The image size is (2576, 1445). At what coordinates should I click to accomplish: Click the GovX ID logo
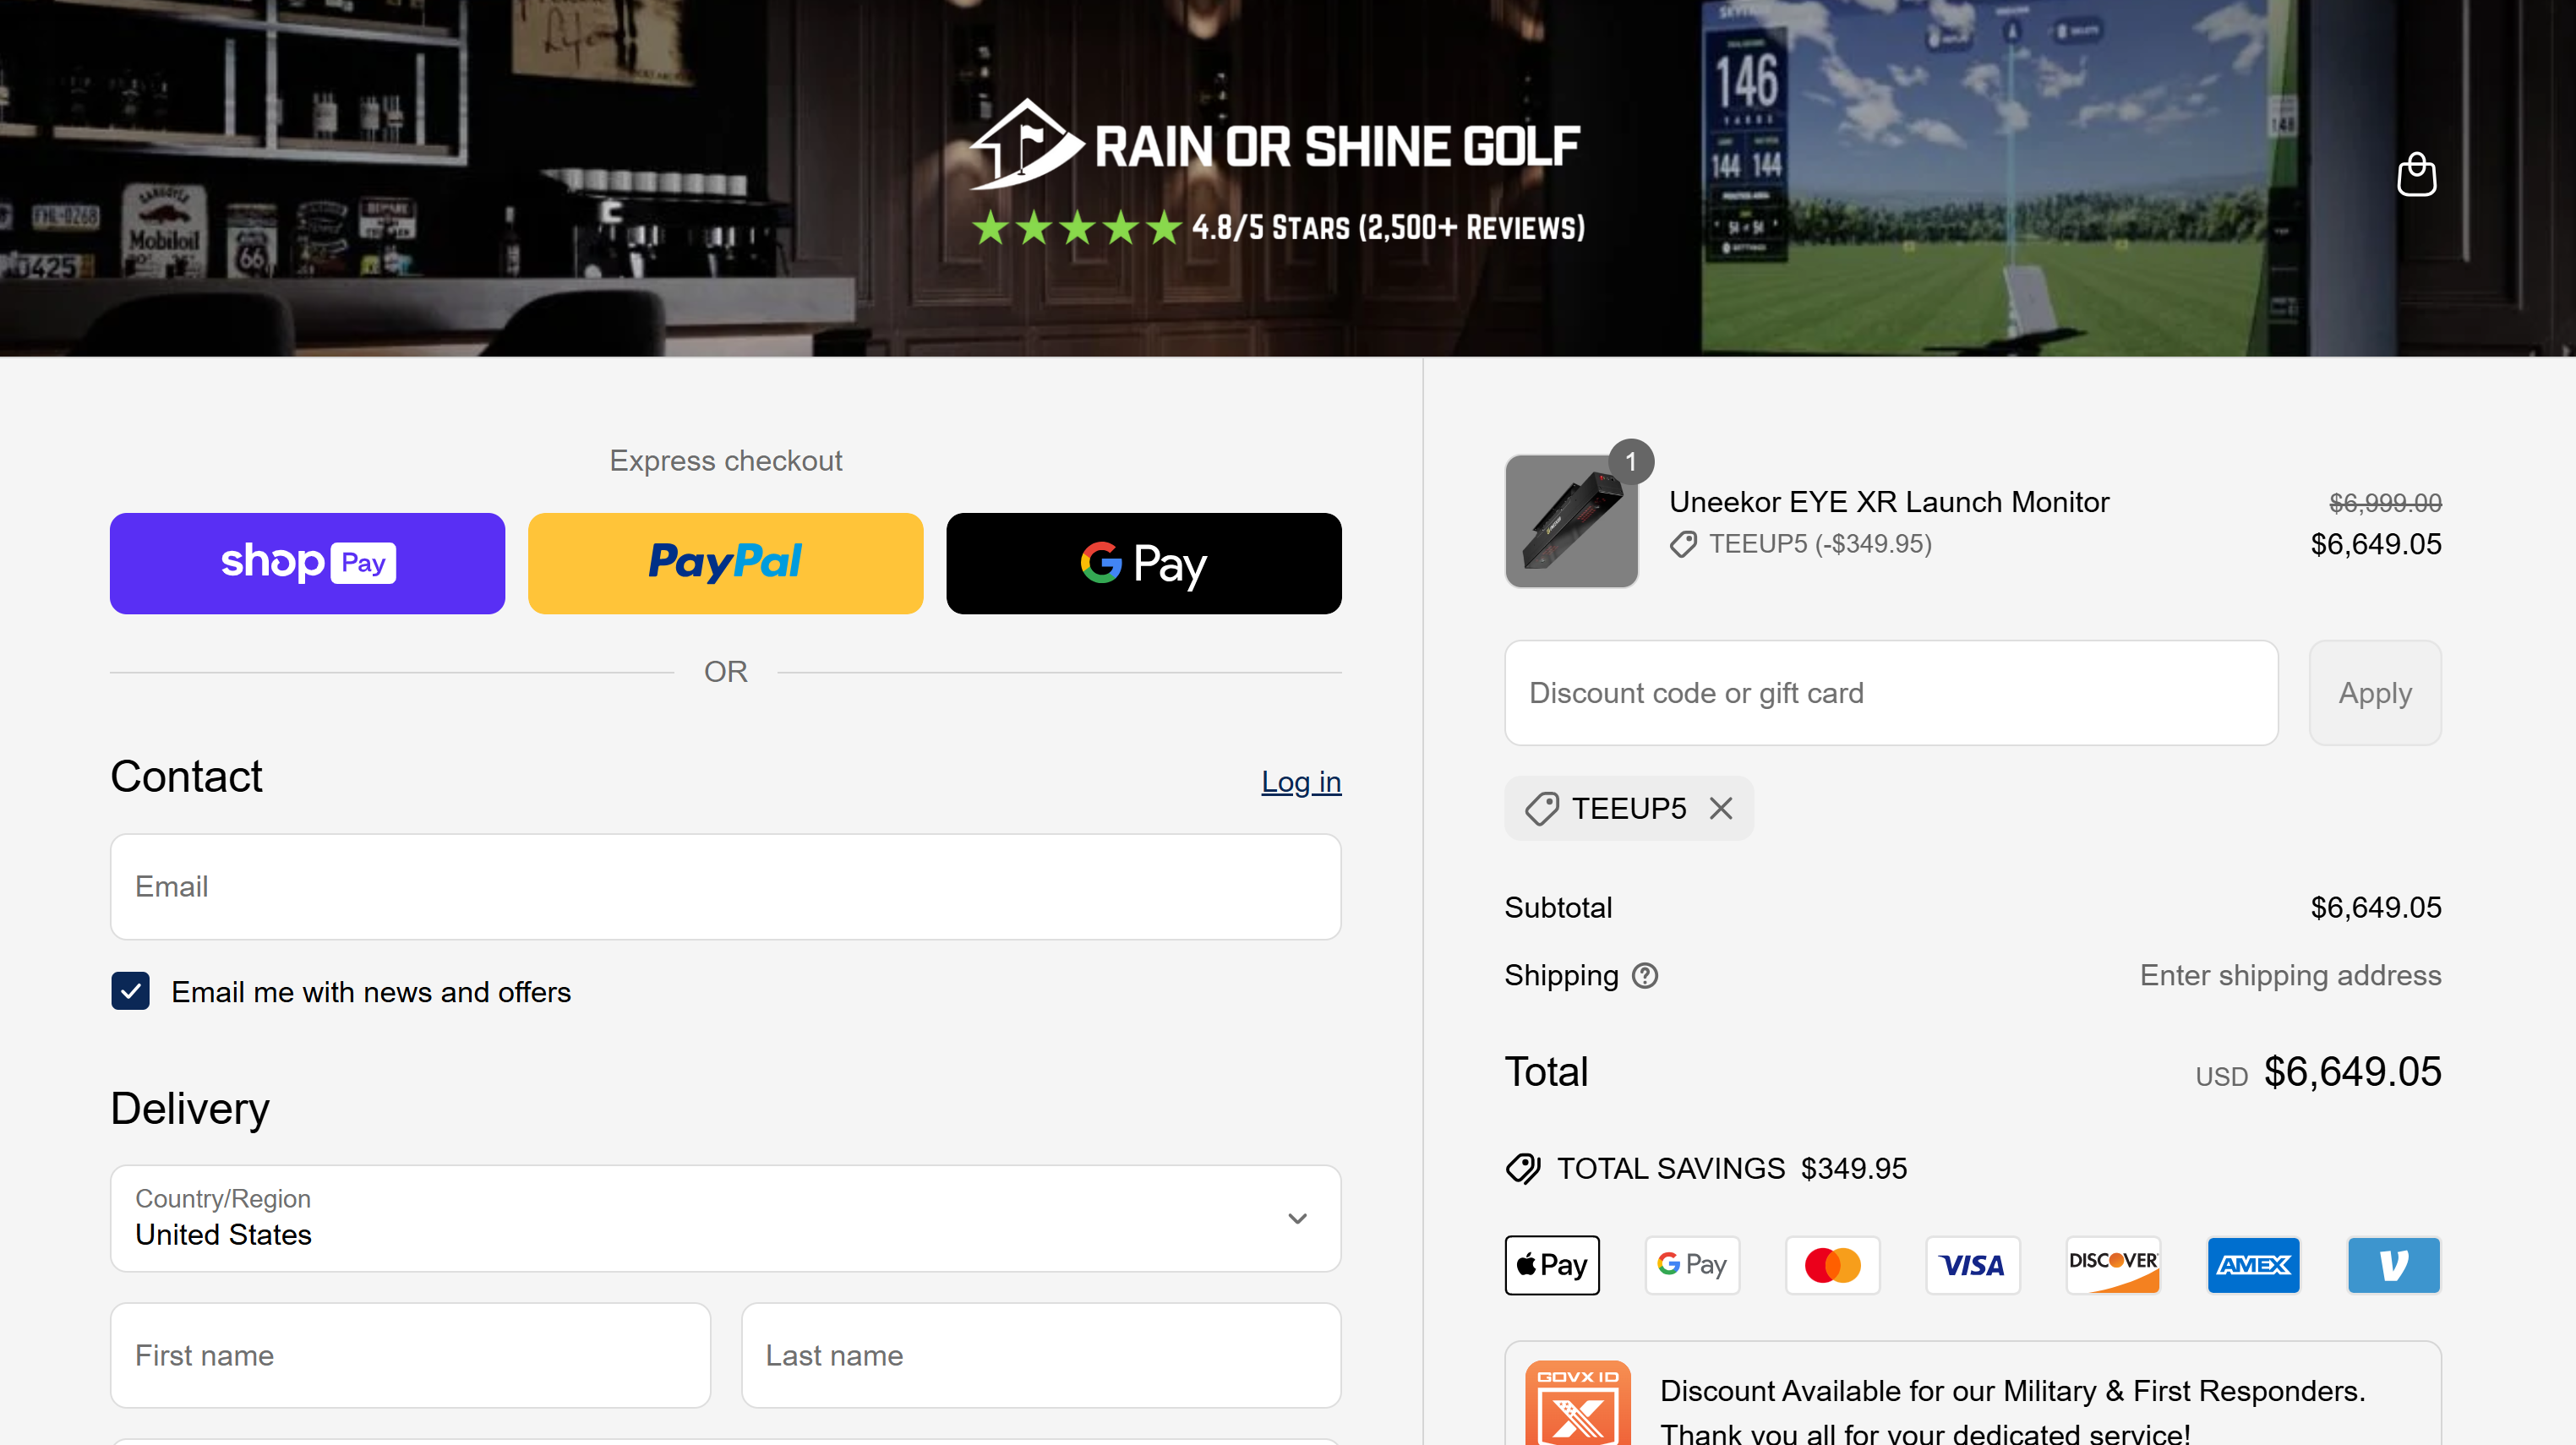1578,1403
